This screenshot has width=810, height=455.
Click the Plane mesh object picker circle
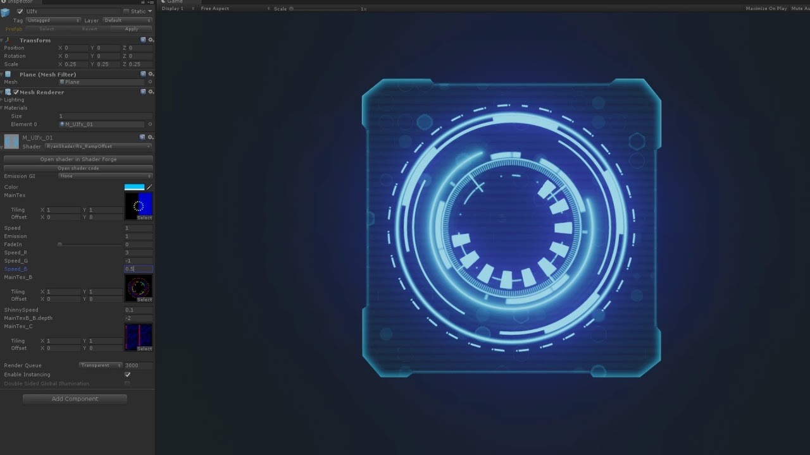tap(151, 82)
